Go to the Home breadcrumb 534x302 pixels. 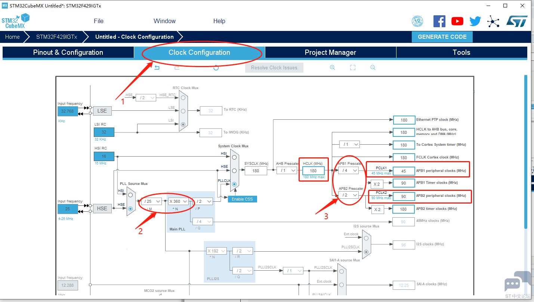tap(12, 37)
